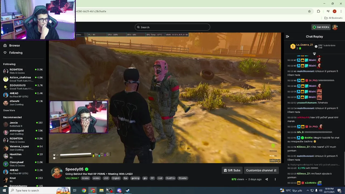
Task: Open xZeNoVx username in chat
Action: tap(310, 183)
